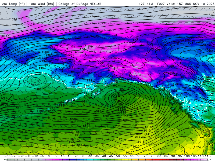
Task: Click the 35 label on the temperature scale
Action: 97,156
